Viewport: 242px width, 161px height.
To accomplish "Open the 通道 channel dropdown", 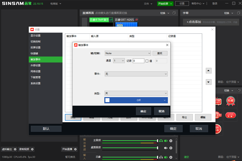I will coord(119,61).
